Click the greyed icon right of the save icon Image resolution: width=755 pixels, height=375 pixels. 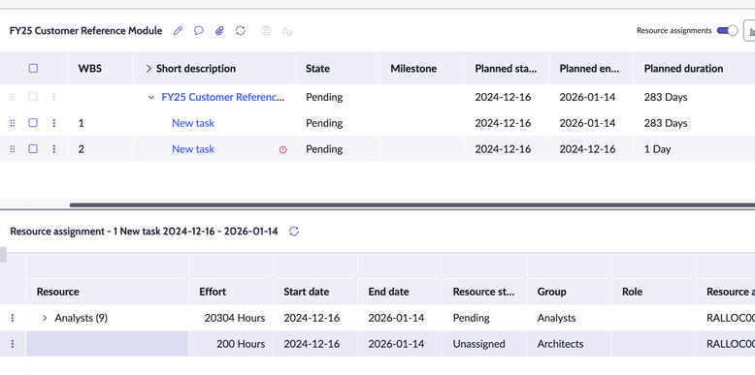(287, 31)
